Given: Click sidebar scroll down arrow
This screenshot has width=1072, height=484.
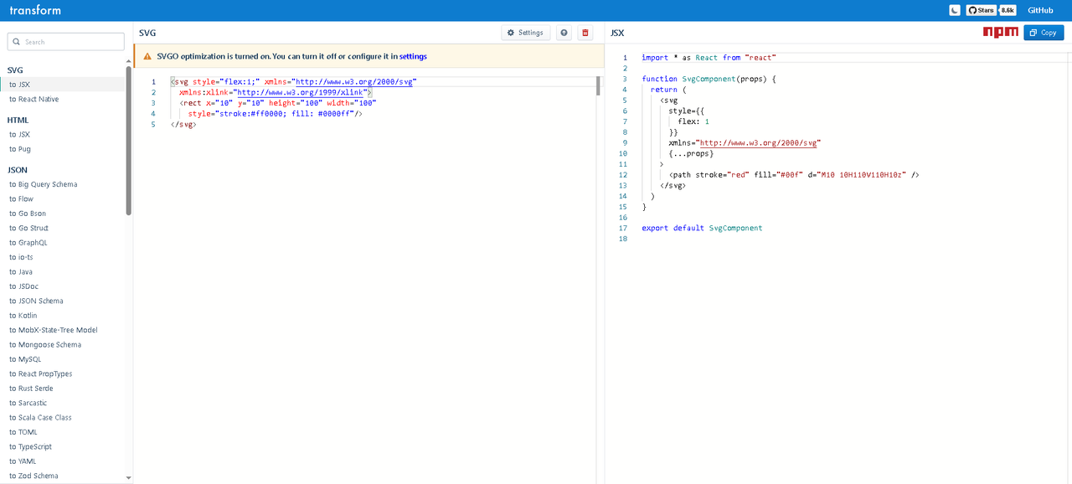Looking at the screenshot, I should click(129, 478).
